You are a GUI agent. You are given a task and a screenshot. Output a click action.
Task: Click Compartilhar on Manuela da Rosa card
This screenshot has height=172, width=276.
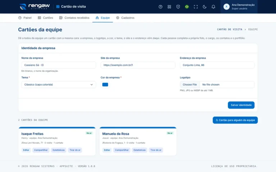coord(122,150)
